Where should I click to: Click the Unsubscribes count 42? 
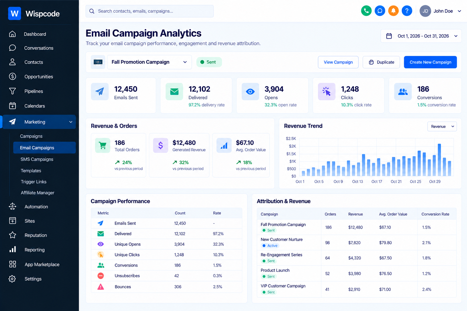[177, 276]
